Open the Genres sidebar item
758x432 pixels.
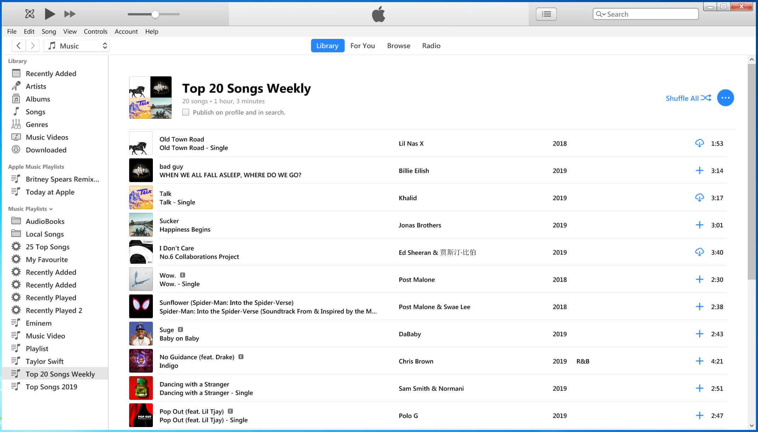pos(37,124)
